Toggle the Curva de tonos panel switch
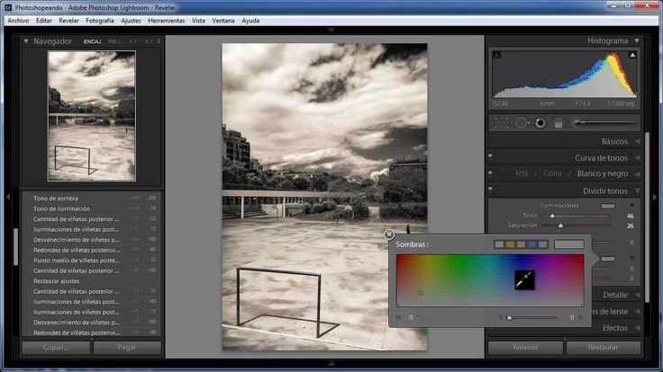Image resolution: width=663 pixels, height=372 pixels. [490, 157]
